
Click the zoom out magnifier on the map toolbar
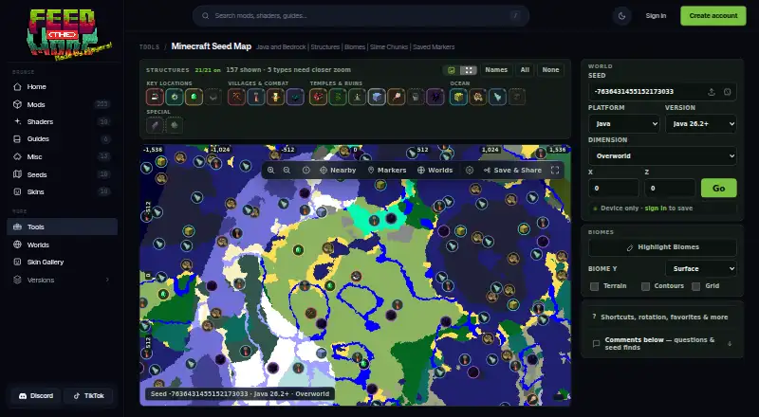(287, 171)
